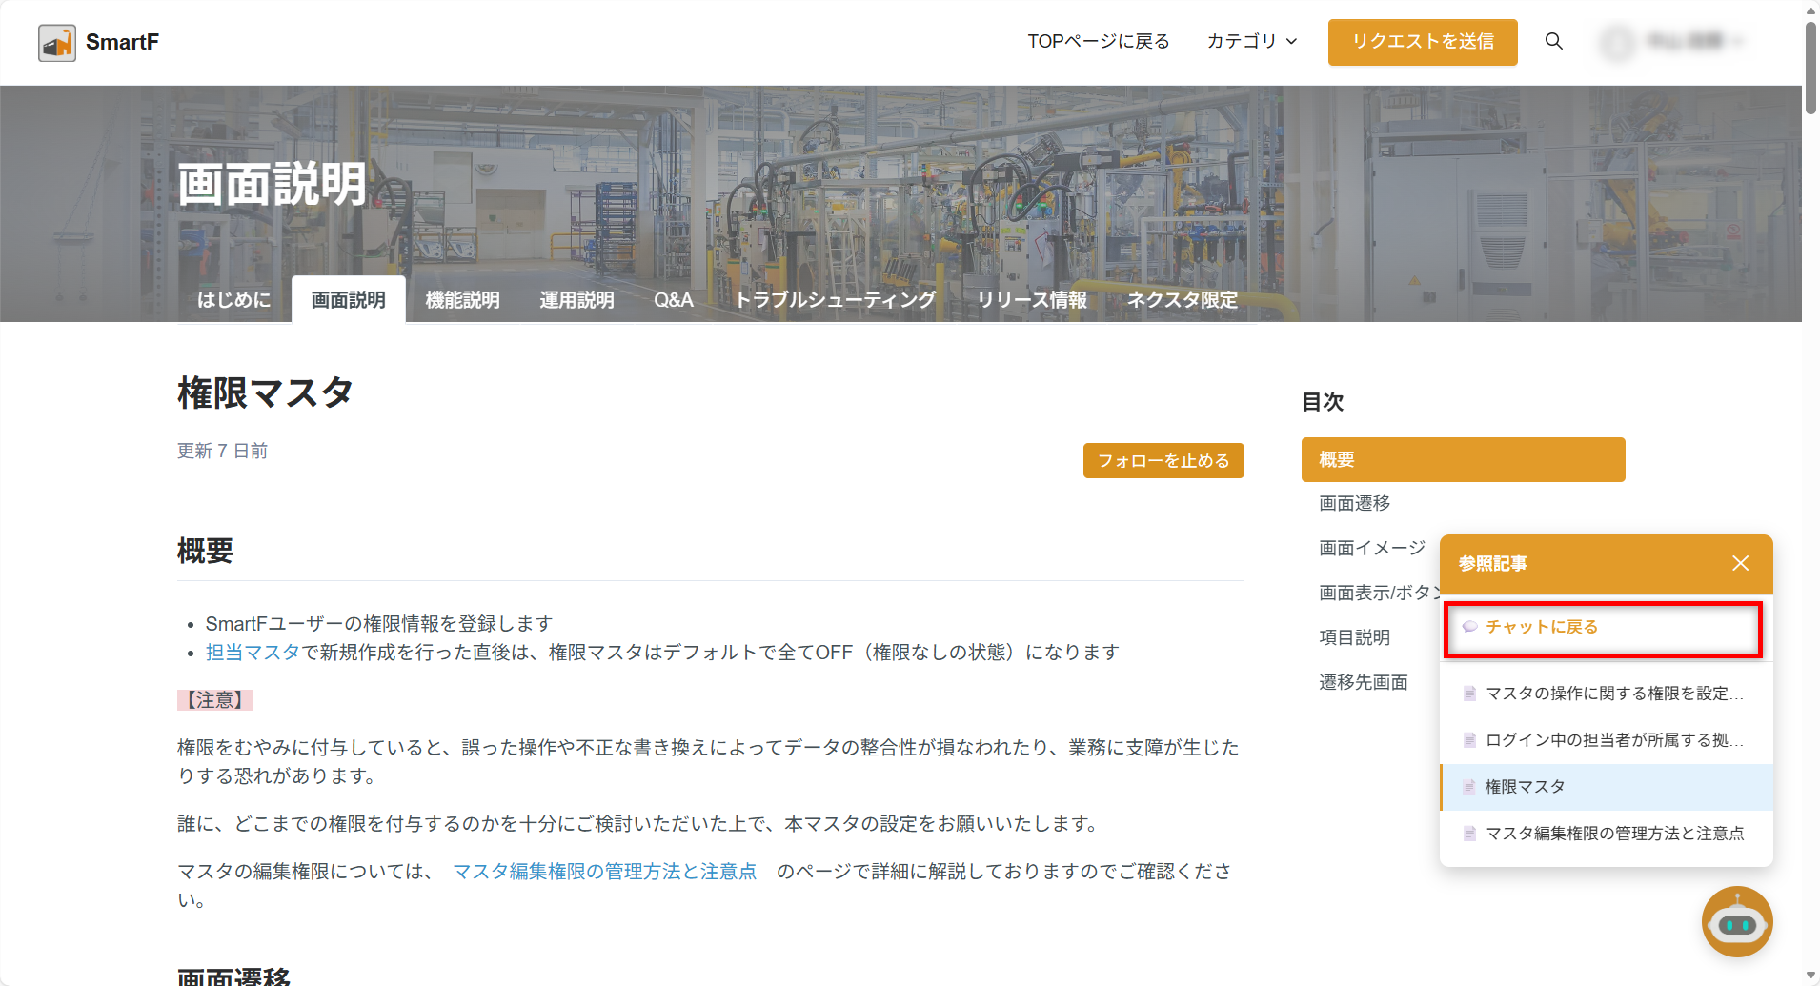The width and height of the screenshot is (1820, 986).
Task: Jump to 画面遷移 in table of contents
Action: pyautogui.click(x=1354, y=503)
